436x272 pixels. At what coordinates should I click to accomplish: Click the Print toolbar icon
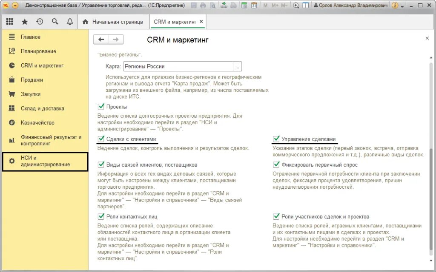coord(203,5)
